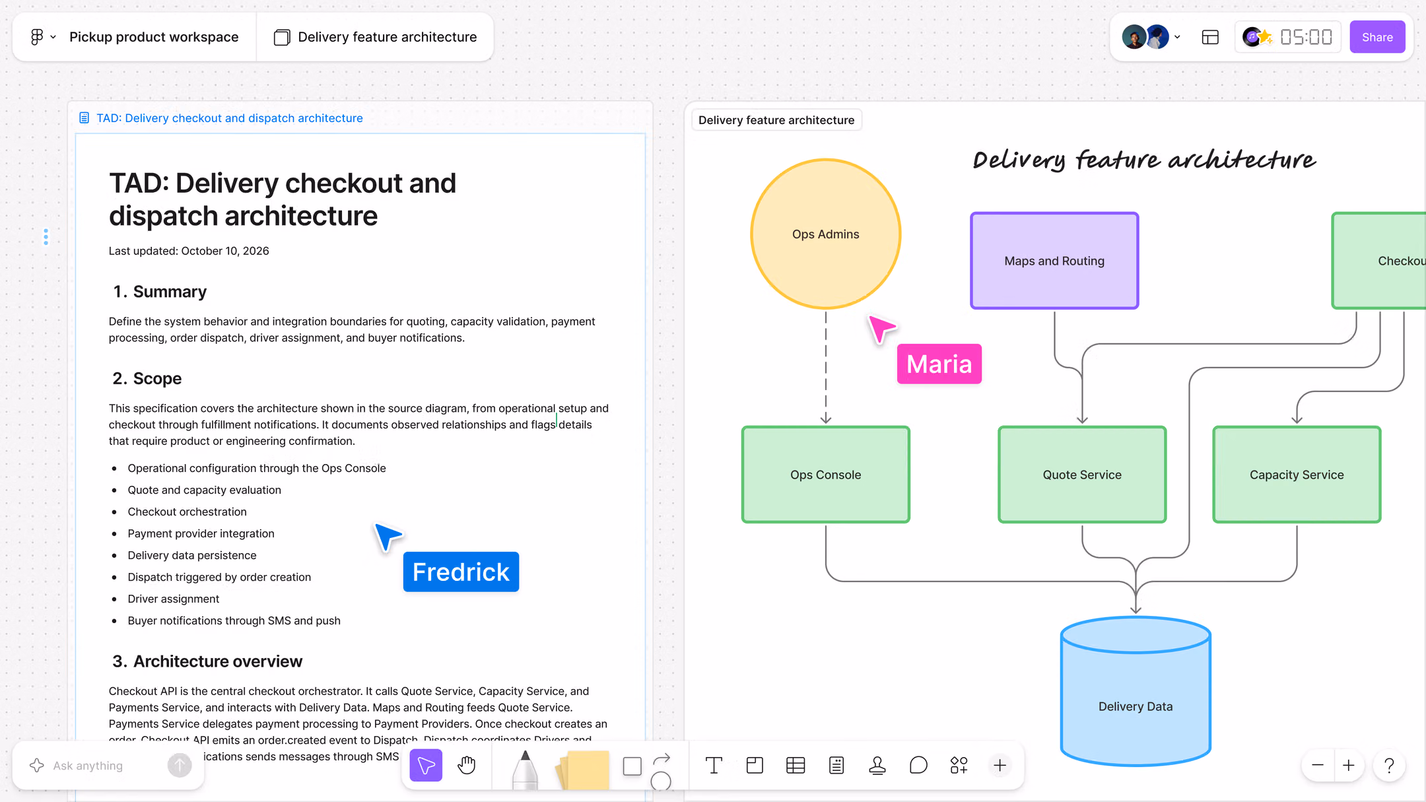Viewport: 1426px width, 802px height.
Task: Insert a document block from toolbar
Action: (836, 766)
